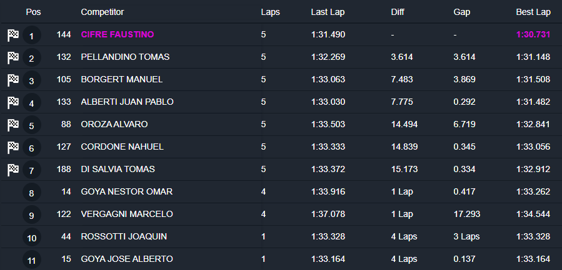Click the purple best lap time 1:30.731

[x=533, y=35]
